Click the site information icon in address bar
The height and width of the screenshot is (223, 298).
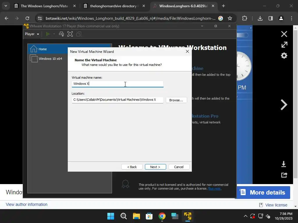click(x=40, y=18)
